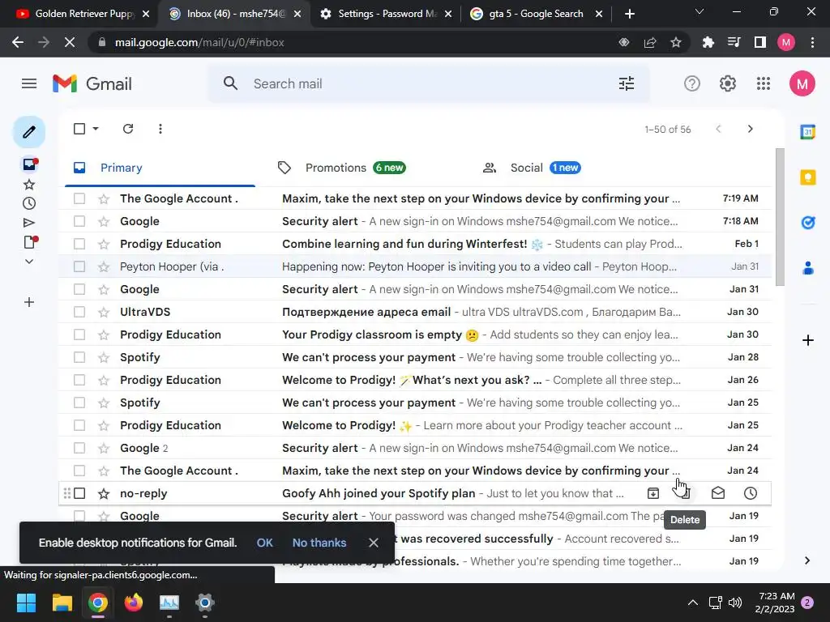Screen dimensions: 830x622
Task: Switch to the Social tab
Action: click(569, 168)
